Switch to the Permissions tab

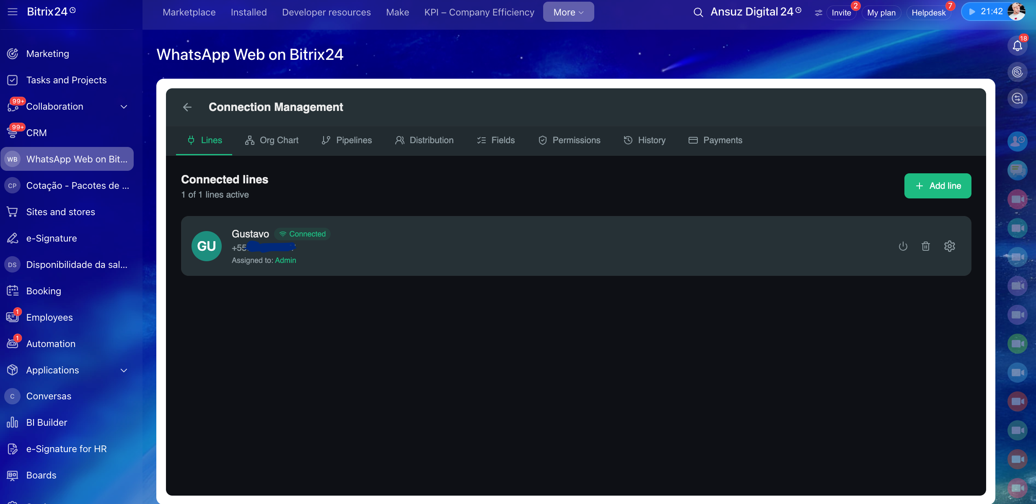569,140
